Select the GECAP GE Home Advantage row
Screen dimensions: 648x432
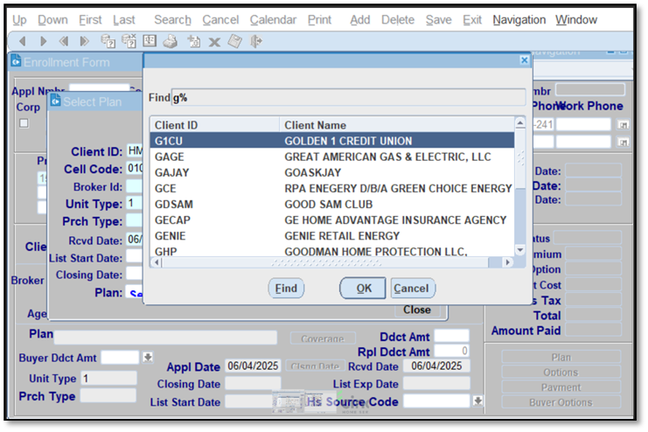(332, 219)
